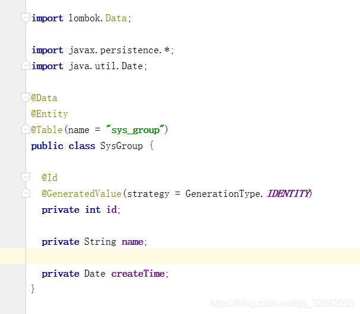
Task: Click the @Table annotation name
Action: pos(47,130)
